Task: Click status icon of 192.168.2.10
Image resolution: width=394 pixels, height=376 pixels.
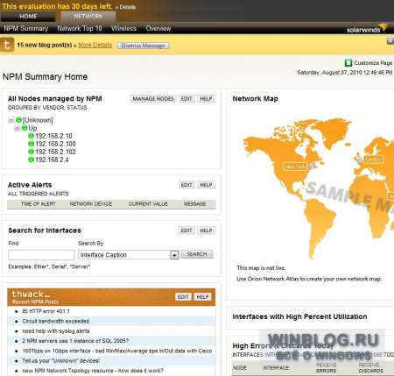Action: coord(31,136)
